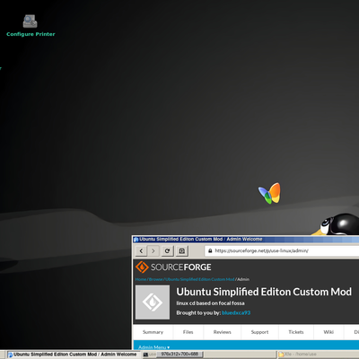Click the SourceForge logo
The height and width of the screenshot is (359, 359).
click(x=173, y=267)
